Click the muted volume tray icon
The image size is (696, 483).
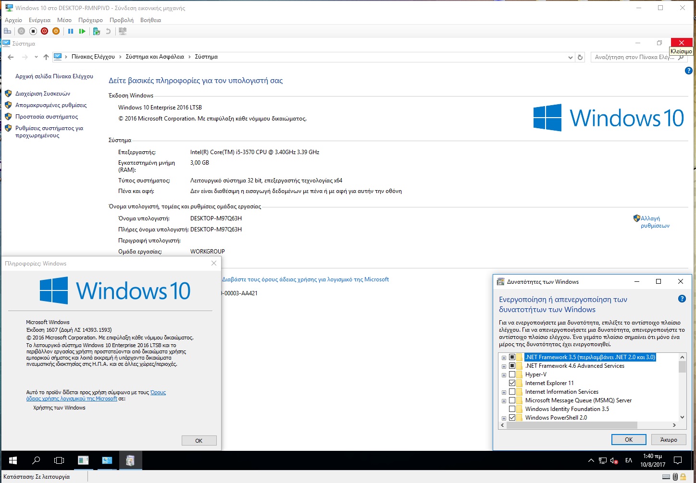tap(614, 461)
